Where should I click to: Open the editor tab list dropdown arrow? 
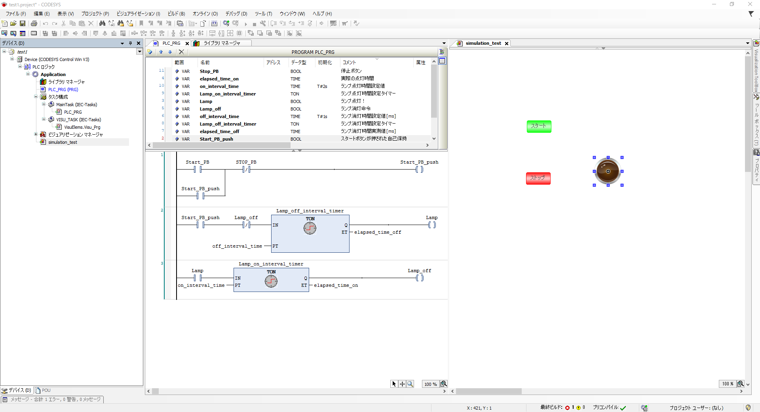pos(444,43)
